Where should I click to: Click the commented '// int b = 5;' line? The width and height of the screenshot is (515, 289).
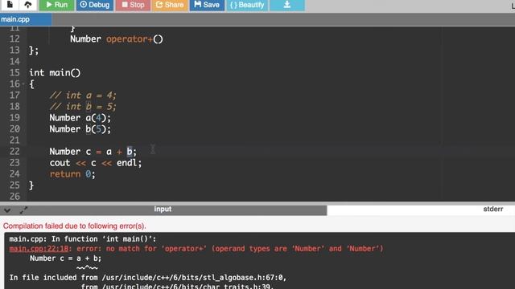[83, 107]
